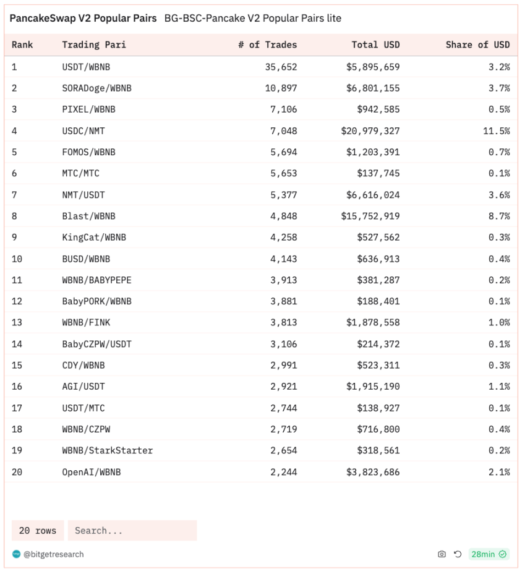Click the WBNB/StarkStarter pair cell
522x571 pixels.
pos(108,450)
